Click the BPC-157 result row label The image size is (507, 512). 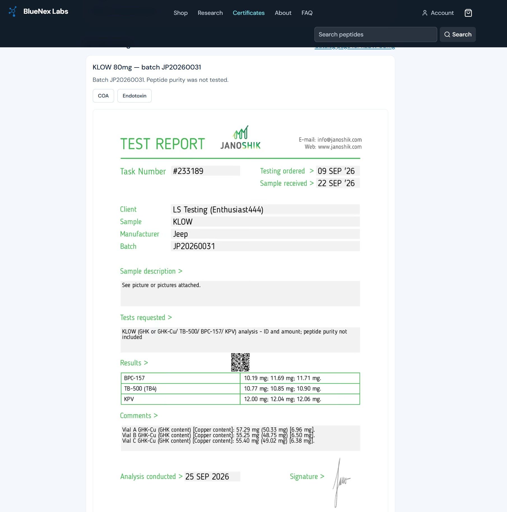(135, 378)
